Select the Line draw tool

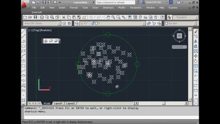click(x=23, y=31)
